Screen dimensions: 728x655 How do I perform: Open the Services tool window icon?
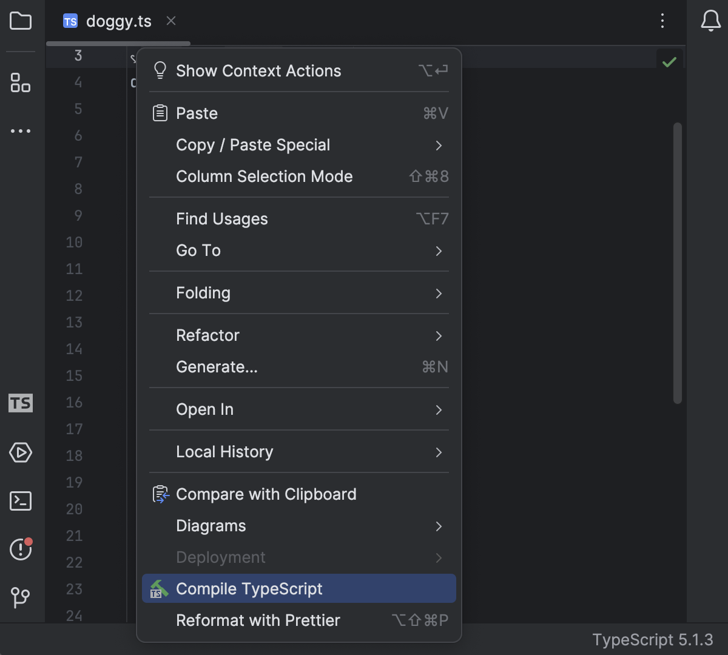(21, 452)
